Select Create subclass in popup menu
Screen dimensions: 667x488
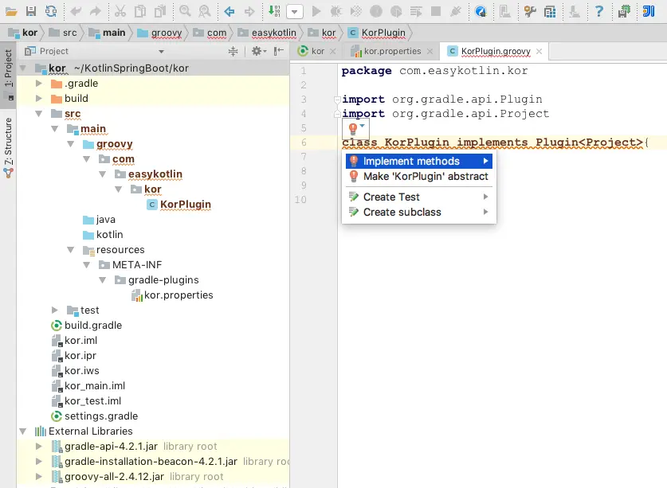tap(419, 212)
